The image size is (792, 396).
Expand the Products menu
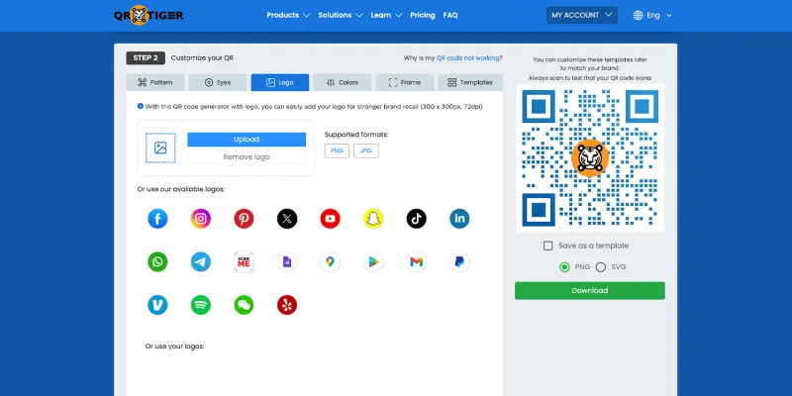click(288, 15)
